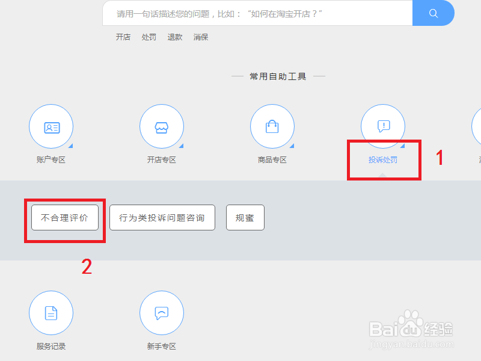This screenshot has width=481, height=361.
Task: Click the 行为类投诉问题咨询 button
Action: point(162,218)
